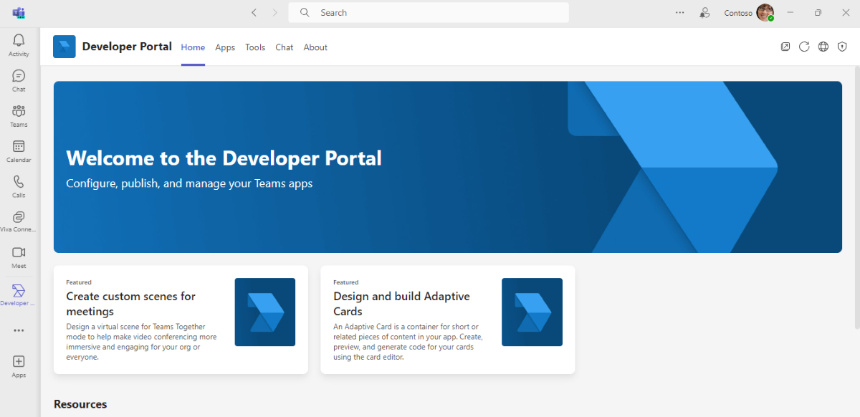Image resolution: width=860 pixels, height=417 pixels.
Task: Reload the Developer Portal tab
Action: [804, 47]
